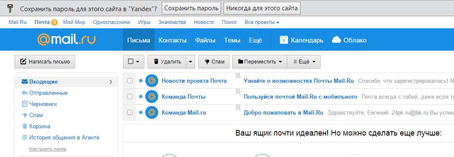The width and height of the screenshot is (454, 157).
Task: Click the Написать письмо button
Action: coord(45,62)
